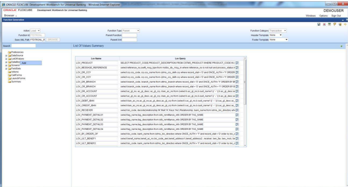Click the lightning bolt toolbar icon
This screenshot has width=348, height=187.
[x=335, y=24]
